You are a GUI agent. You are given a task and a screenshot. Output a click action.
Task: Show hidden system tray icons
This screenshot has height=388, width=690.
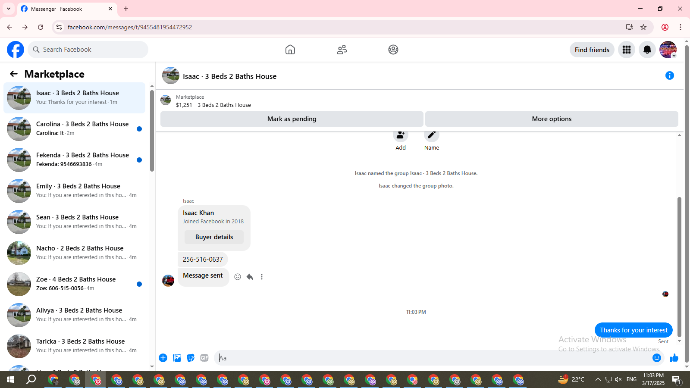coord(598,379)
